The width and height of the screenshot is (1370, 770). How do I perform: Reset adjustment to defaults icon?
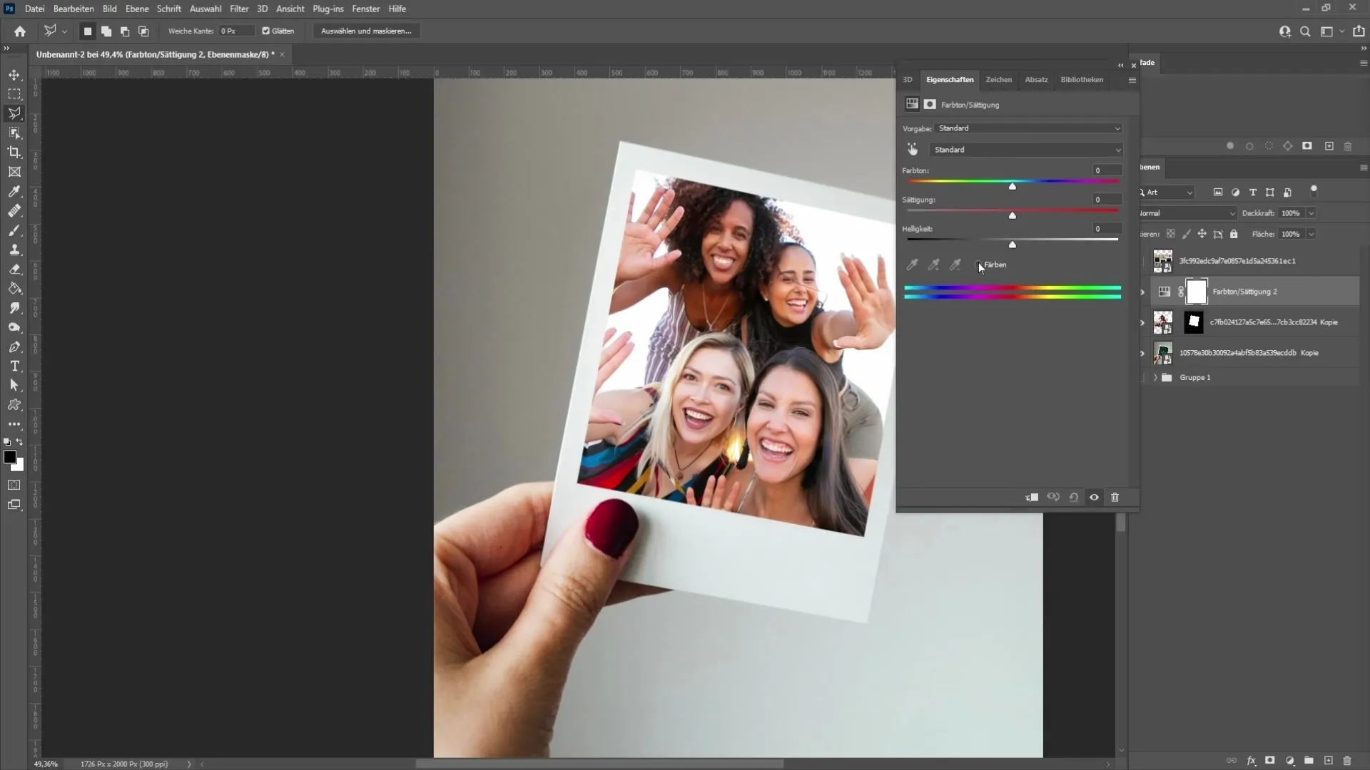1074,497
